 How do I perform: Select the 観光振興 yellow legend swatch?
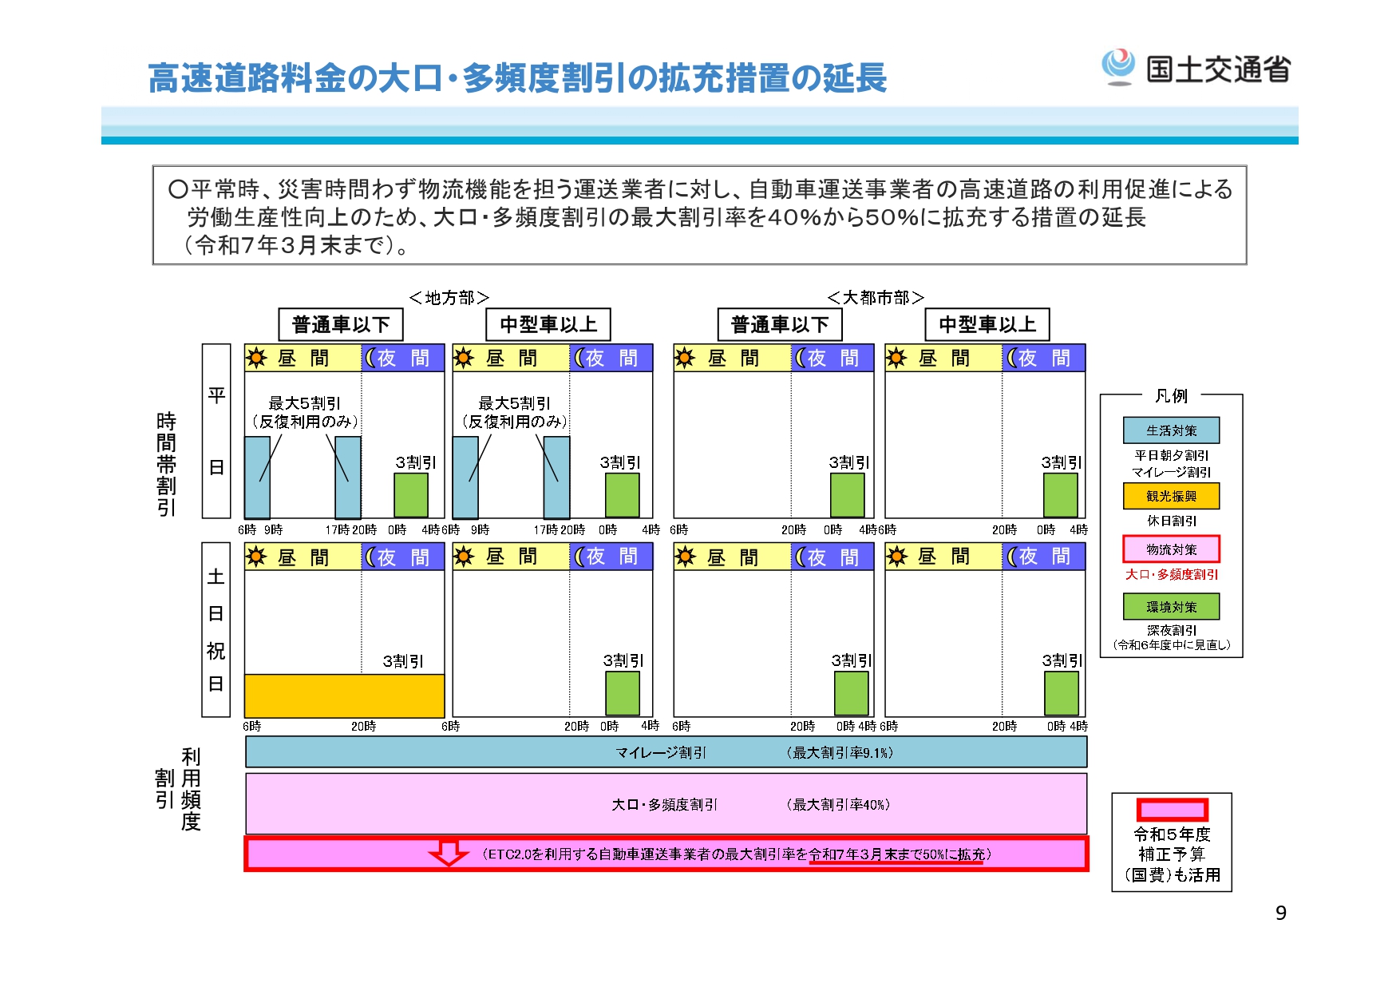[x=1171, y=496]
